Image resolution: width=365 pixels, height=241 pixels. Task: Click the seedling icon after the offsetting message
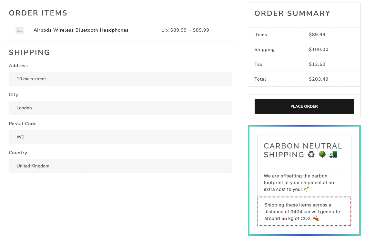click(x=306, y=189)
